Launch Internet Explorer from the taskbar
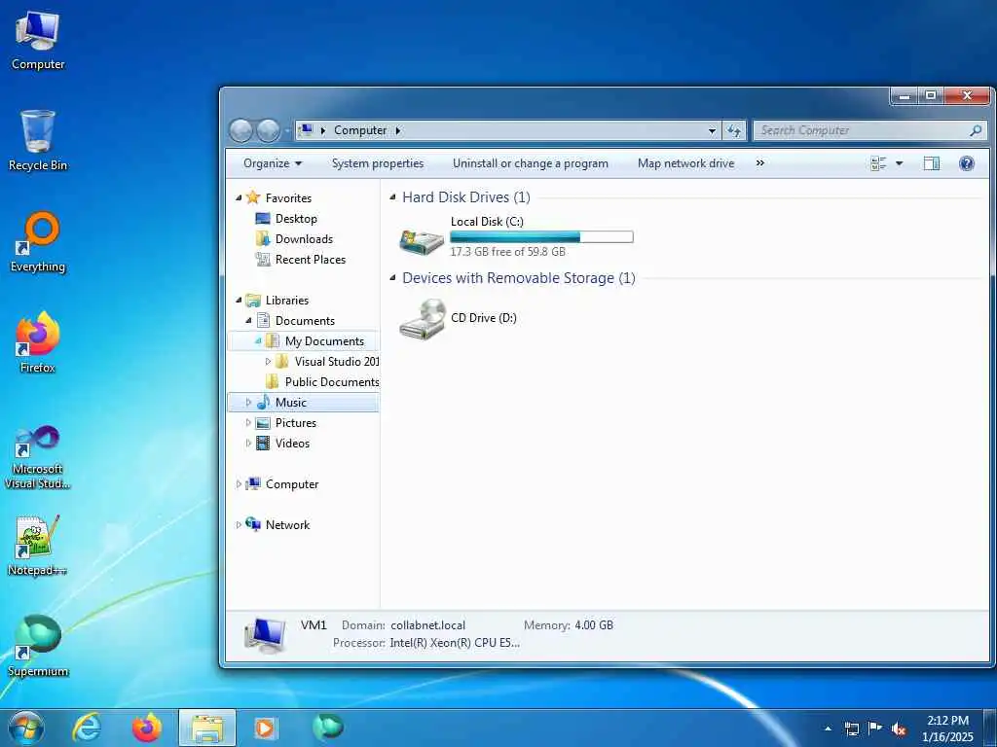The image size is (997, 747). pos(86,728)
